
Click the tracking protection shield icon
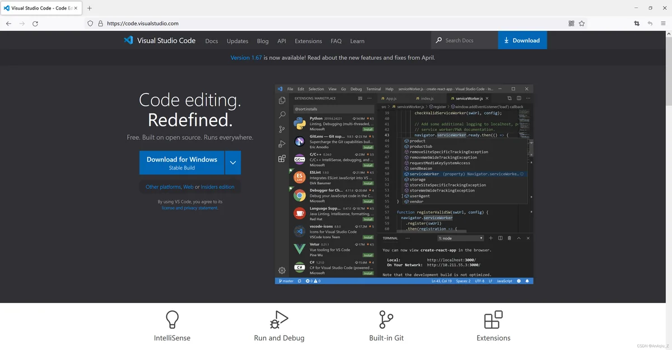point(90,23)
